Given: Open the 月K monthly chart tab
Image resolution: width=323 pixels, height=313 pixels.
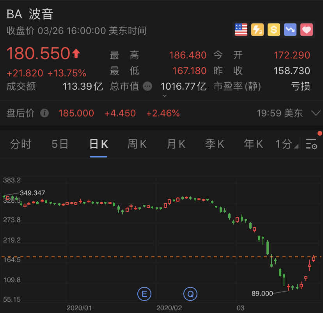Looking at the screenshot, I should pyautogui.click(x=176, y=144).
